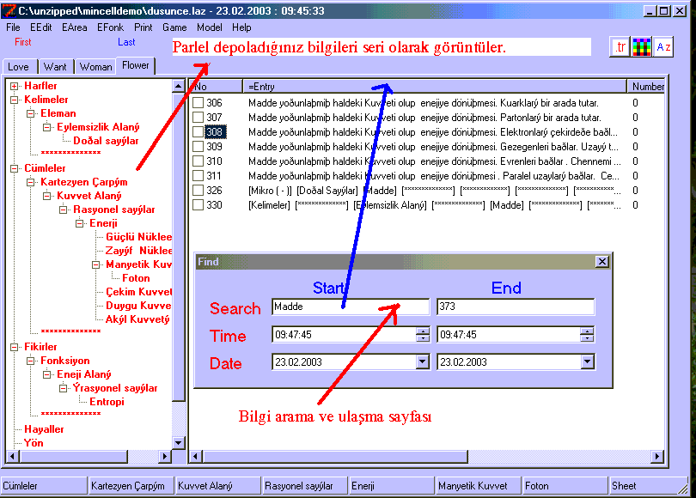Tick the checkbox for entry 306
The height and width of the screenshot is (498, 696).
198,103
